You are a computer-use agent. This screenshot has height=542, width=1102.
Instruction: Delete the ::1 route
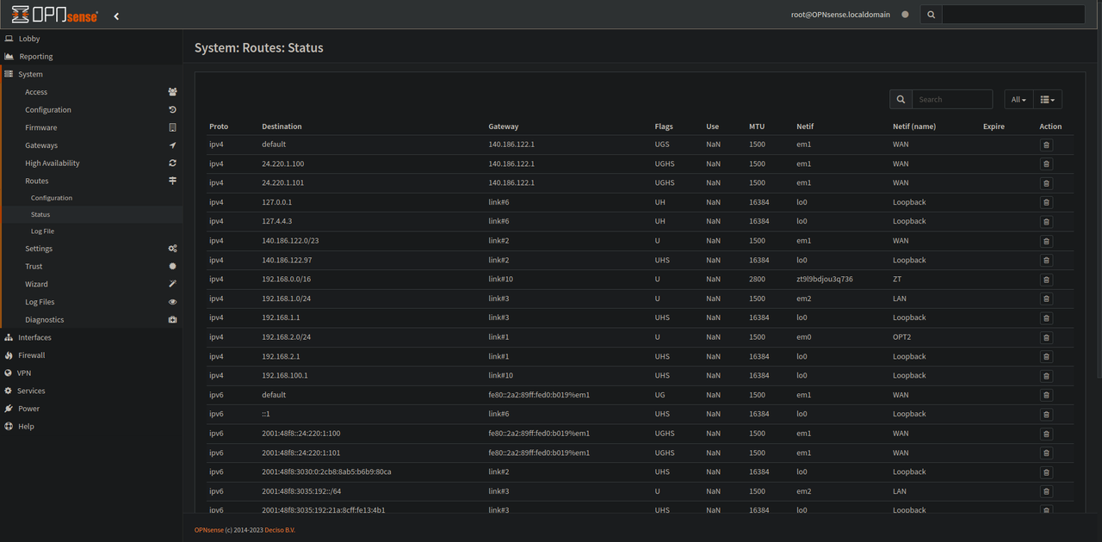(x=1046, y=415)
